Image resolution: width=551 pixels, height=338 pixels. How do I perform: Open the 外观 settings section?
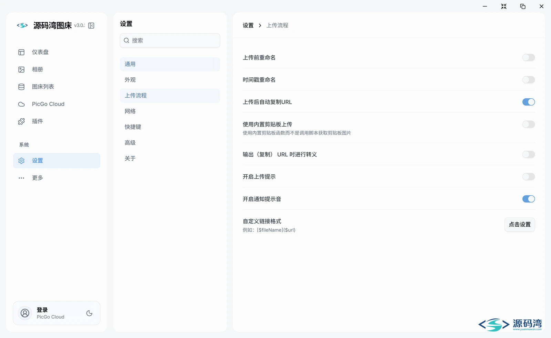point(170,80)
